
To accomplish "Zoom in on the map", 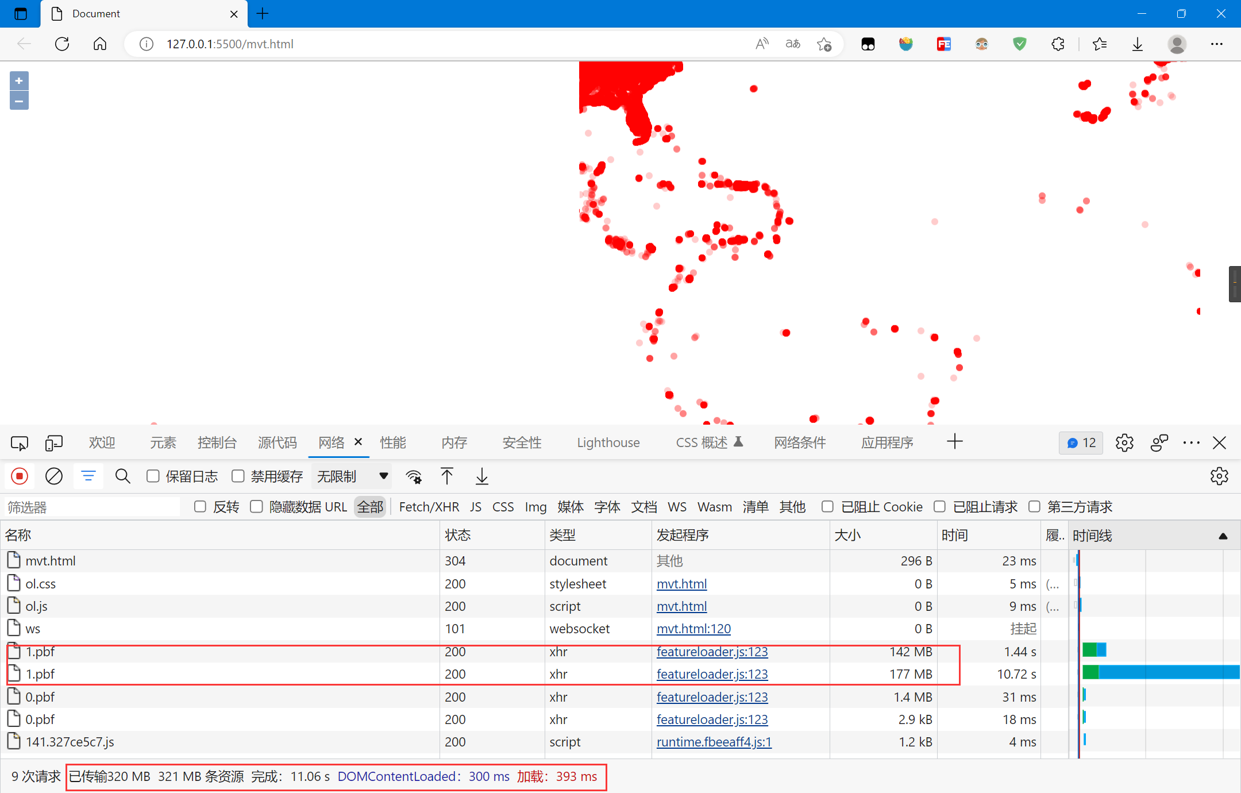I will pyautogui.click(x=19, y=81).
